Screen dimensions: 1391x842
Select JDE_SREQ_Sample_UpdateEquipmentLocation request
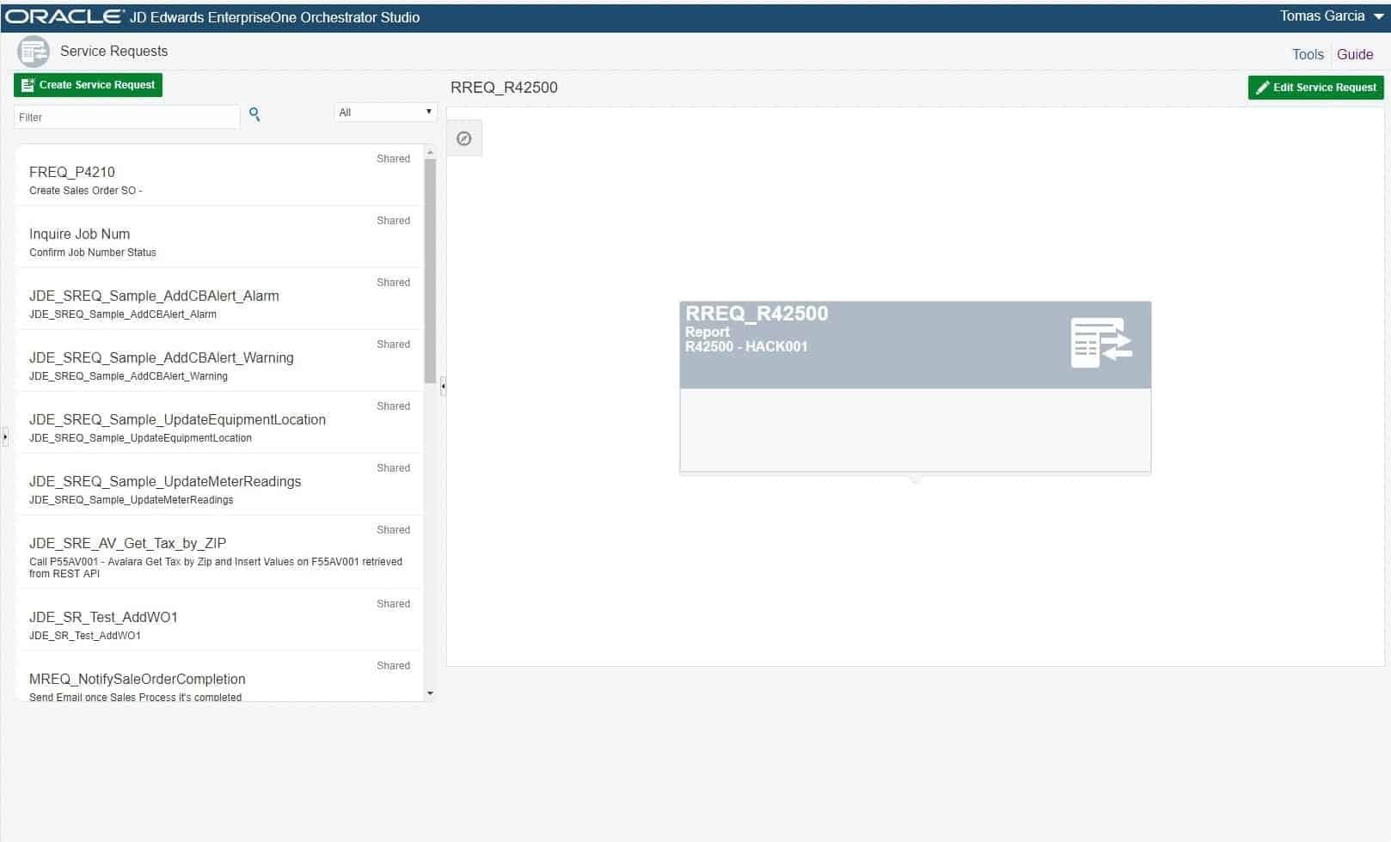220,423
